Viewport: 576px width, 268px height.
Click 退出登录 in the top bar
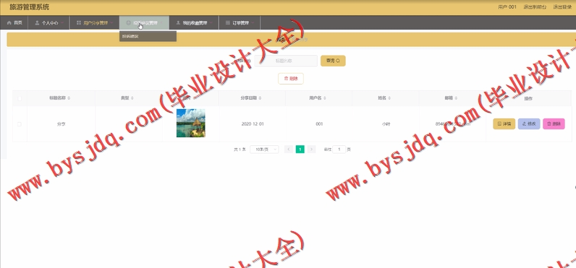(562, 7)
